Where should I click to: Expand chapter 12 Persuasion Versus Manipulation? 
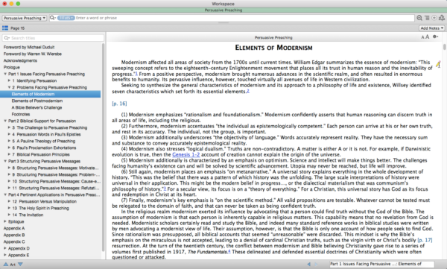(9, 201)
